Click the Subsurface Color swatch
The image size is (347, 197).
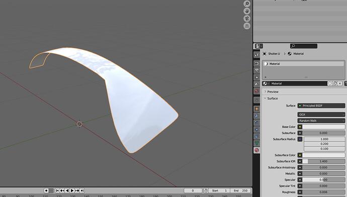[323, 155]
